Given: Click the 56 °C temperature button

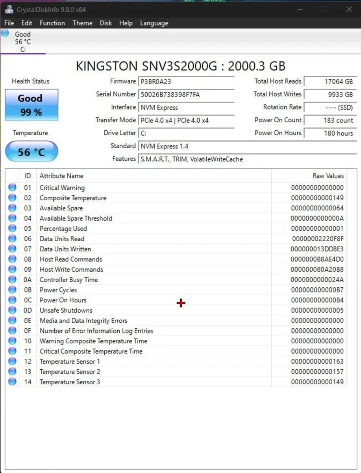Looking at the screenshot, I should pos(31,152).
